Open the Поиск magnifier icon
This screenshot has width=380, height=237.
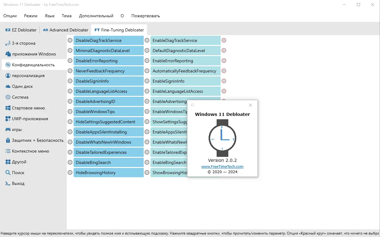click(8, 173)
